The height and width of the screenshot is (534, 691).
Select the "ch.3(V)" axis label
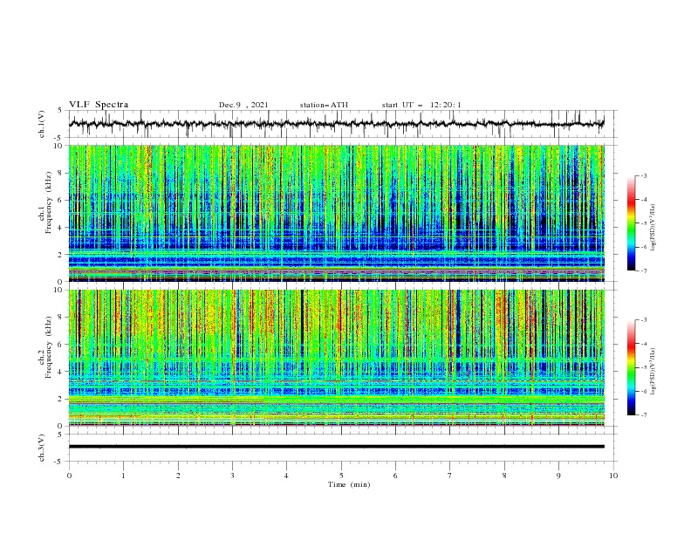42,448
